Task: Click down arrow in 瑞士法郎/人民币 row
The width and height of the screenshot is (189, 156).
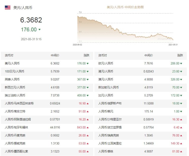Action: (x=88, y=96)
